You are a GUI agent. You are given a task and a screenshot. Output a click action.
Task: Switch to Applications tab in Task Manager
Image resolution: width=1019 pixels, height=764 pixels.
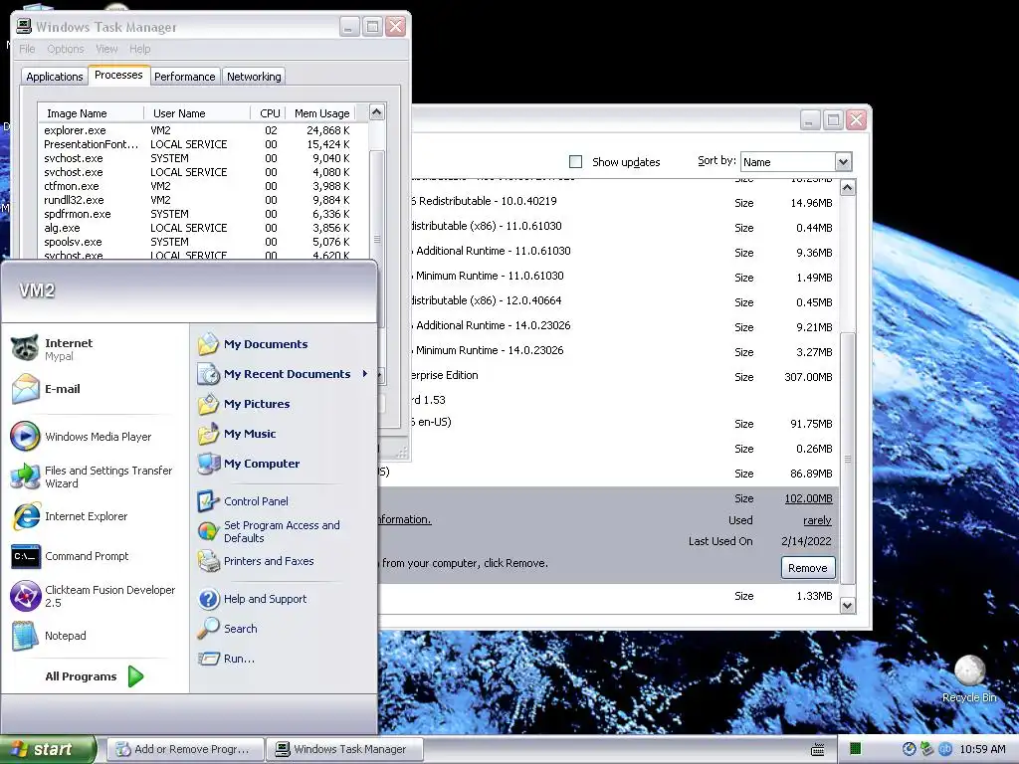click(x=55, y=77)
